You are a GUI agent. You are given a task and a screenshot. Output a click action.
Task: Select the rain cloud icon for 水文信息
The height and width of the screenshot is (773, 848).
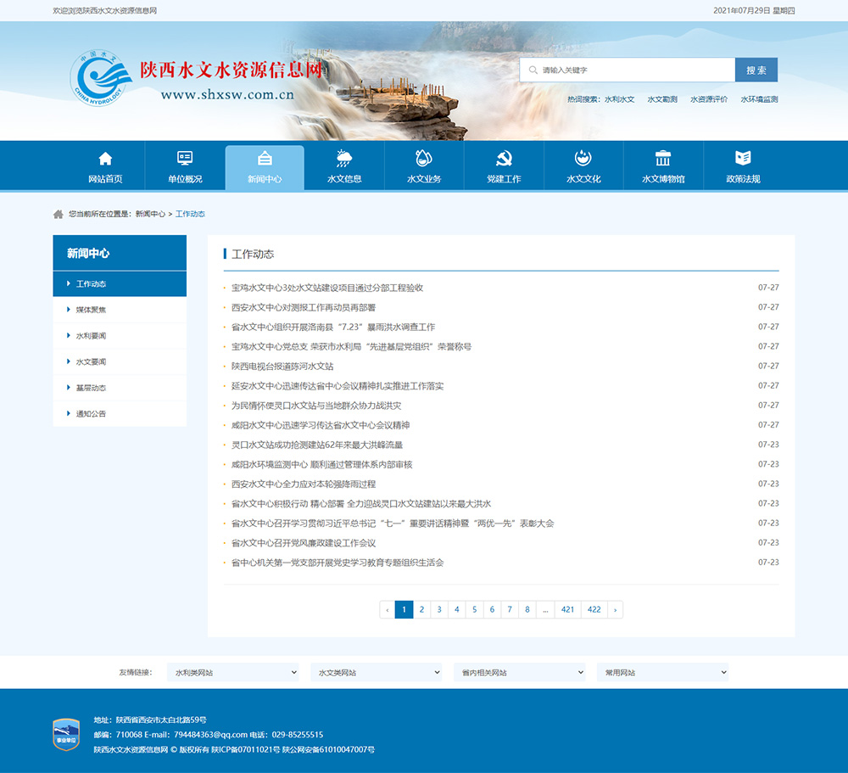pyautogui.click(x=344, y=159)
